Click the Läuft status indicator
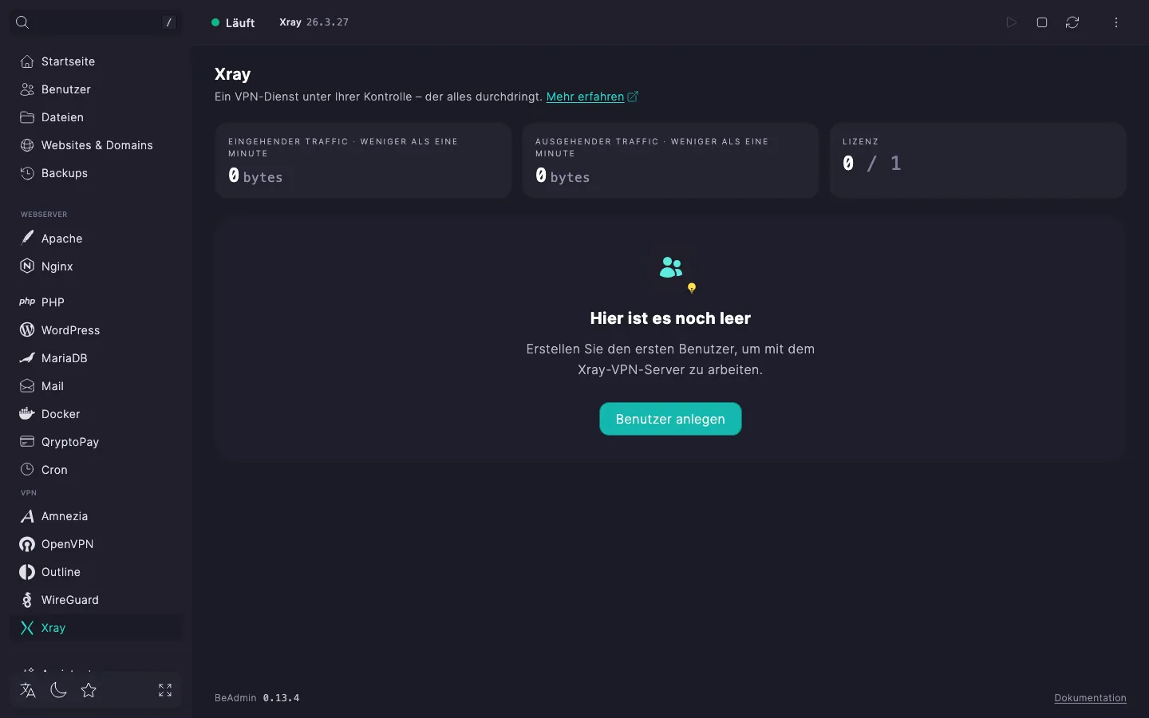This screenshot has width=1149, height=718. point(233,23)
